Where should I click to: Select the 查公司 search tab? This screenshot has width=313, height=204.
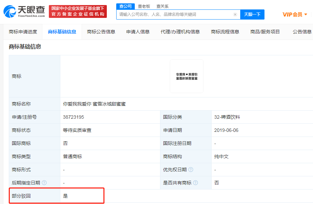coord(125,6)
